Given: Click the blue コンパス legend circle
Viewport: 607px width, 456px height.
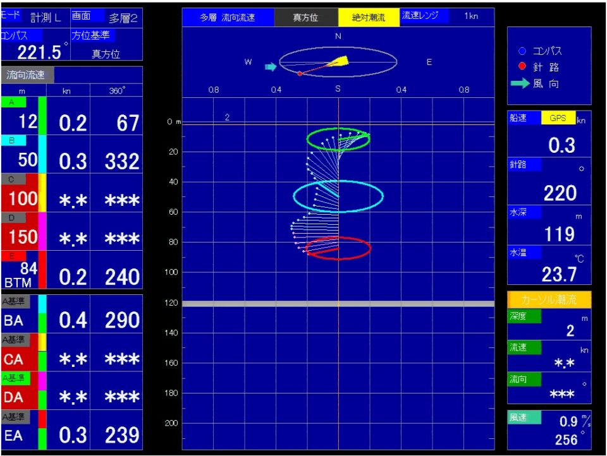Looking at the screenshot, I should pos(522,51).
